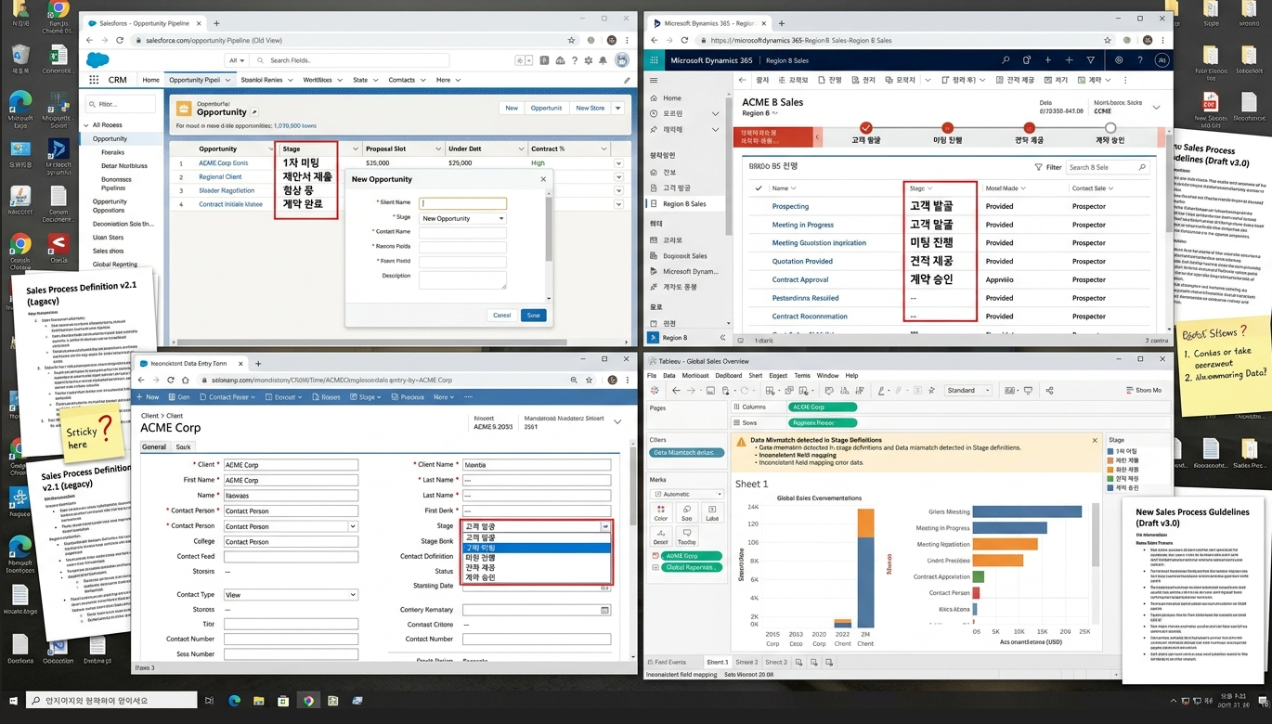Toggle the select-all checkmark in Dynamics grid header
The image size is (1272, 724).
(758, 188)
